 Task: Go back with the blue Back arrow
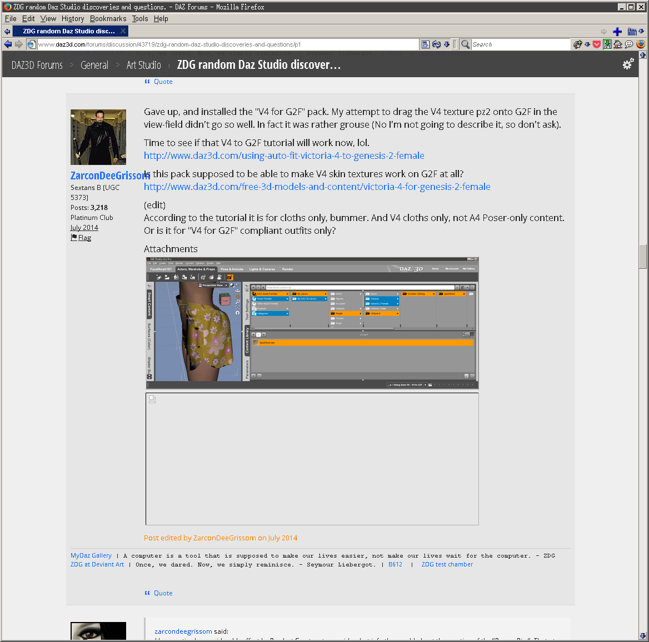click(x=8, y=44)
